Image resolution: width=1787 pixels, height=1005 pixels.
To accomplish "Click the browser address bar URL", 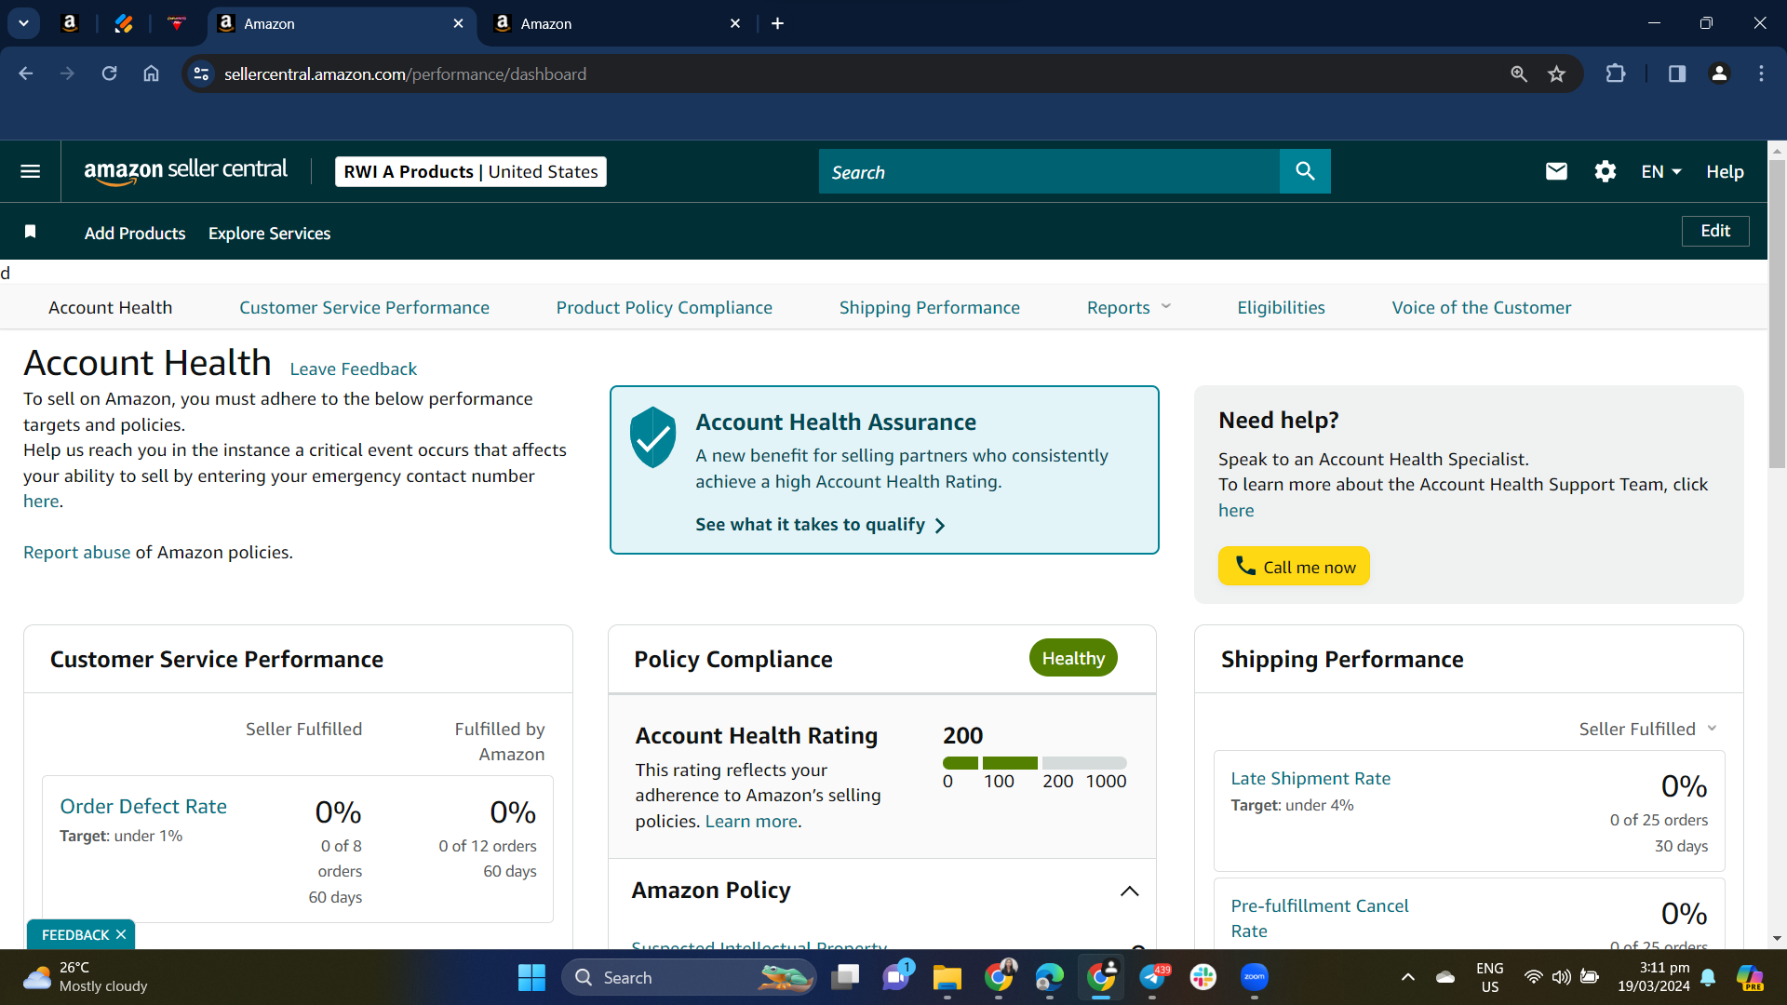I will pos(405,74).
